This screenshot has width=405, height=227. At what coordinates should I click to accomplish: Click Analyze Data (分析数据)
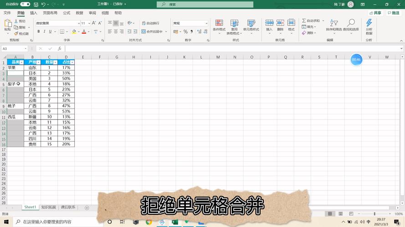(x=369, y=27)
